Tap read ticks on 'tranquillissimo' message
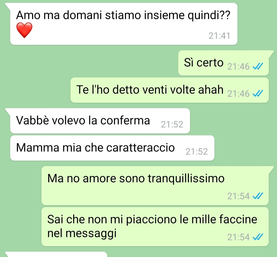Viewport: 277px width, 257px height. (258, 196)
